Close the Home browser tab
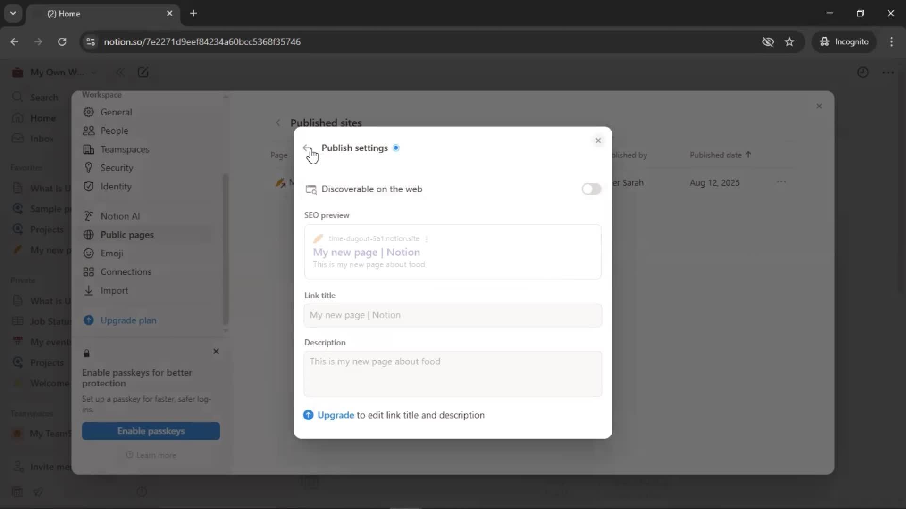The height and width of the screenshot is (509, 906). click(169, 14)
